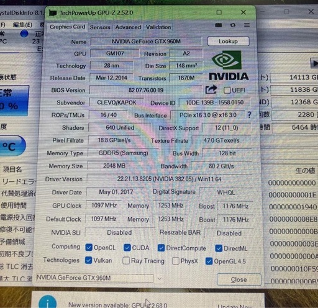318x308 pixels.
Task: Switch to the Graphics Card tab
Action: pyautogui.click(x=67, y=27)
